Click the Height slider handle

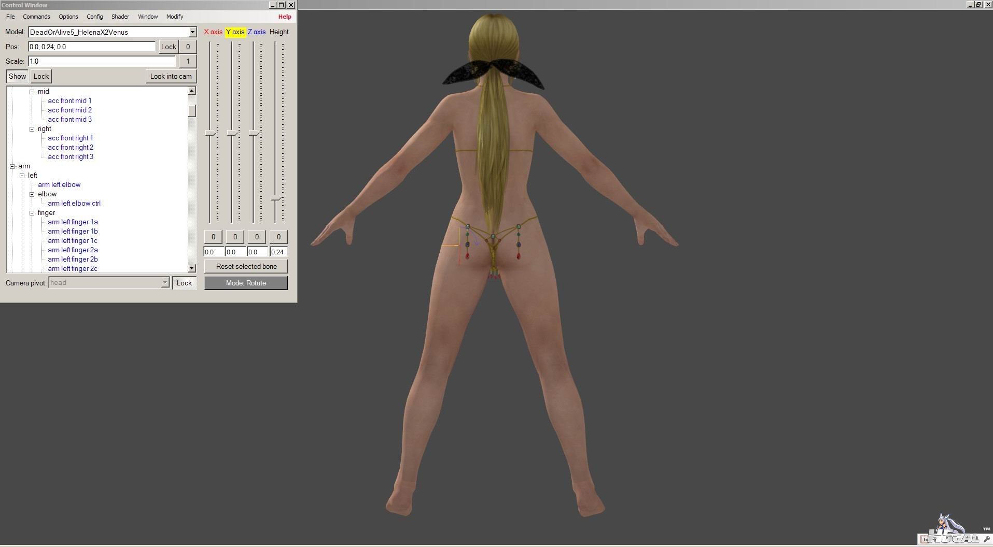coord(276,198)
